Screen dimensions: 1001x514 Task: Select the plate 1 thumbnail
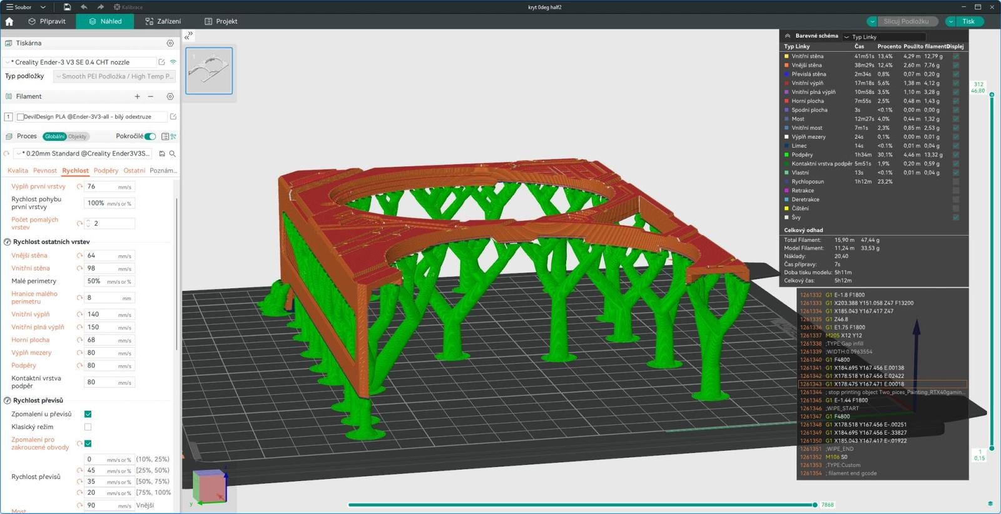[x=209, y=71]
